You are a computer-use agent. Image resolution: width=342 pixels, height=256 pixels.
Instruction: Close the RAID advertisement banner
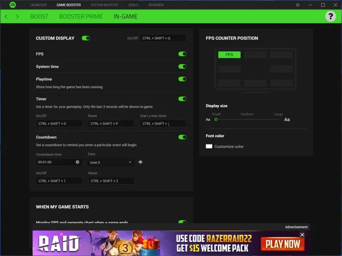tap(302, 235)
